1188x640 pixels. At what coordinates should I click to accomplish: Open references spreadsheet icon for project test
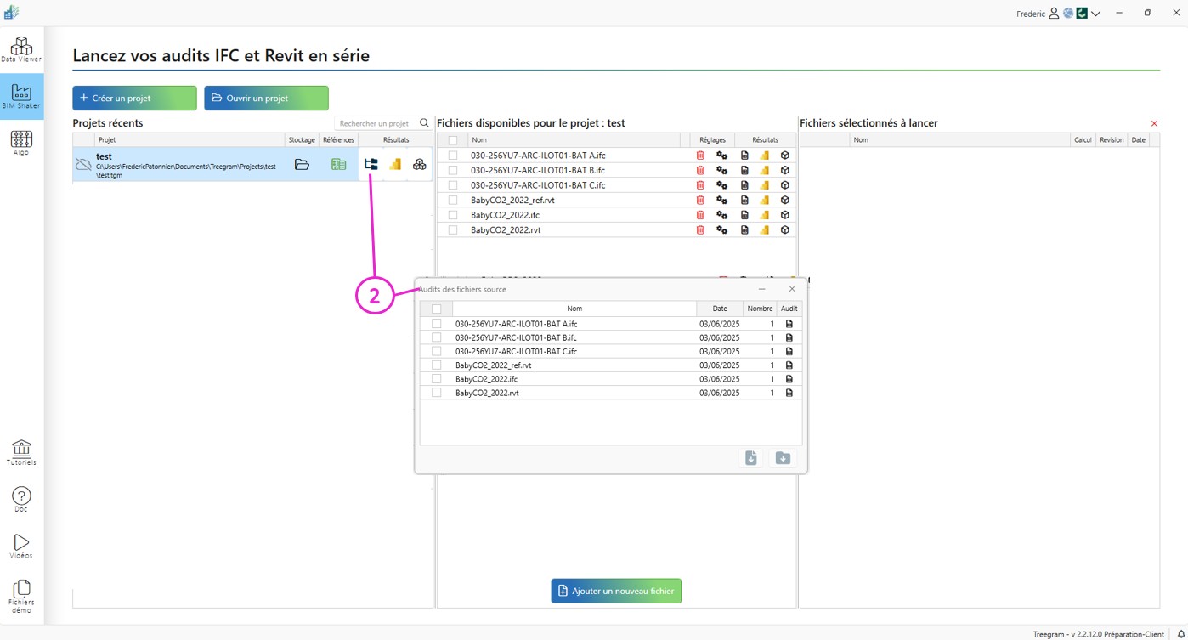pos(339,164)
